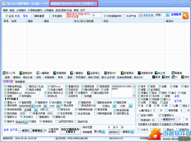
Task: Open the 五指山 dropdown
Action: coord(114,106)
